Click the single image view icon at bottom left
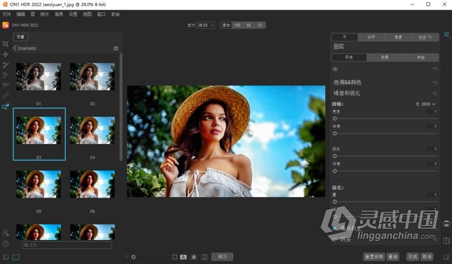Image resolution: width=452 pixels, height=264 pixels. (x=16, y=257)
